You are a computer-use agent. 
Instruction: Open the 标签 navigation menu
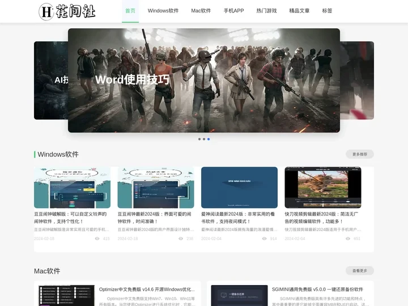327,11
